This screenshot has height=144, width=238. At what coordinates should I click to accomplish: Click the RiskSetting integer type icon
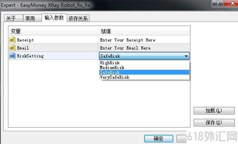(x=12, y=56)
